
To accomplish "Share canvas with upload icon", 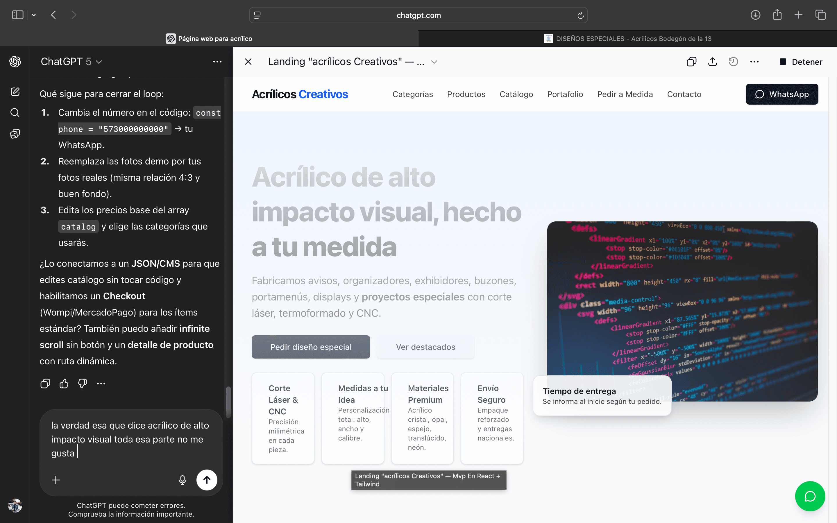I will (x=713, y=62).
